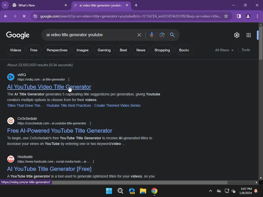Select the Best filter chip

click(123, 50)
